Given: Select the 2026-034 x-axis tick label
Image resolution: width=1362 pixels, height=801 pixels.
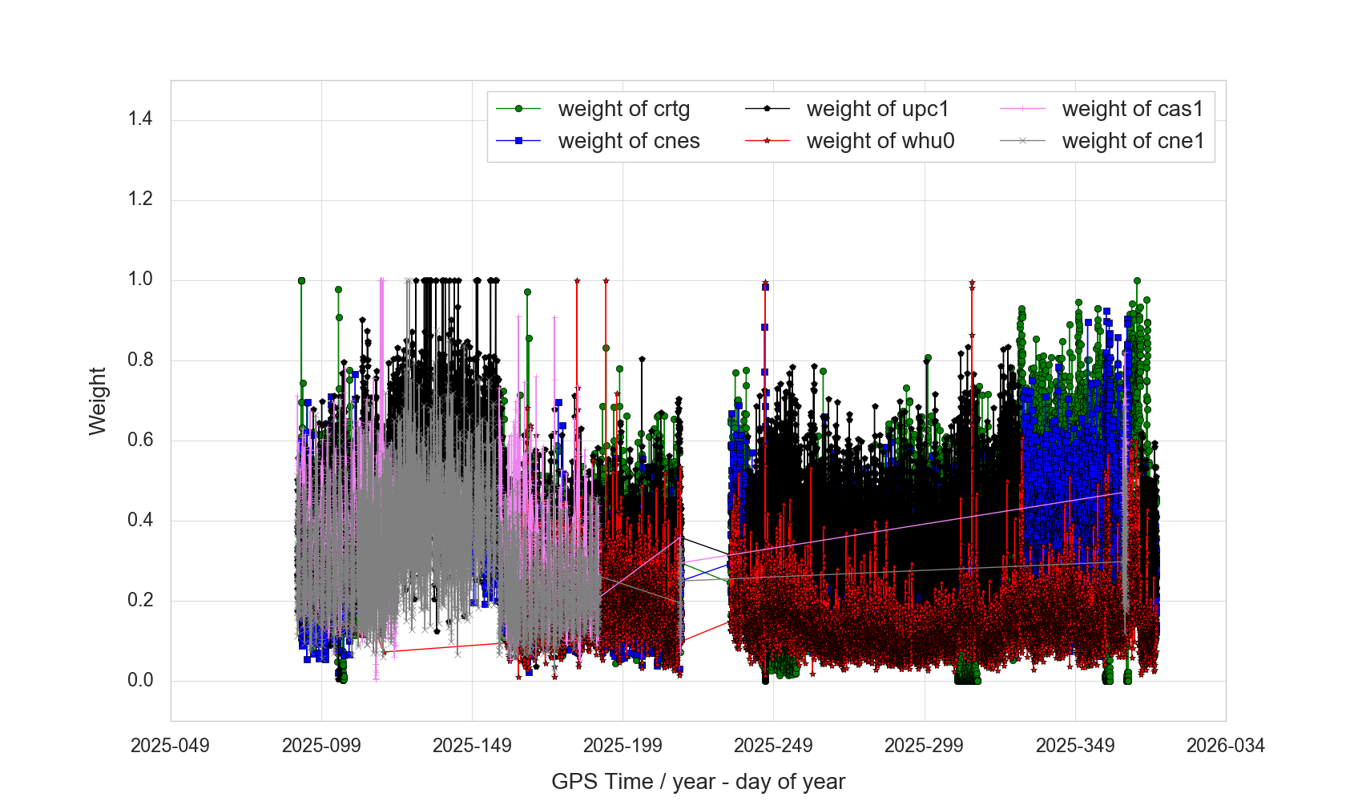Looking at the screenshot, I should (1225, 746).
